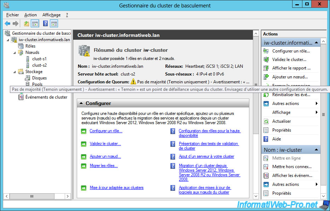330x211 pixels.
Task: Collapse the Nom : iw-cluster actions group
Action: click(x=316, y=150)
